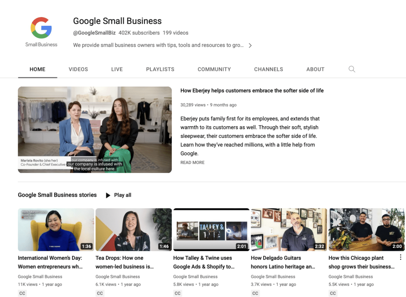This screenshot has height=297, width=406.
Task: Click the Google Small Business channel avatar
Action: 41,32
